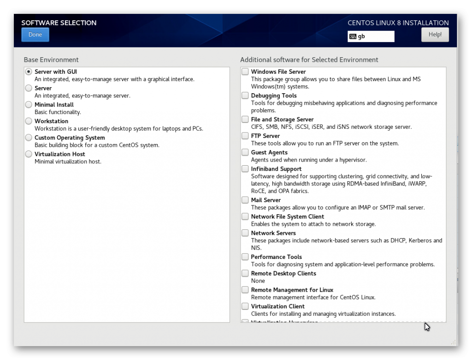Enable the Mail Server checkbox
This screenshot has width=472, height=360.
click(x=245, y=200)
